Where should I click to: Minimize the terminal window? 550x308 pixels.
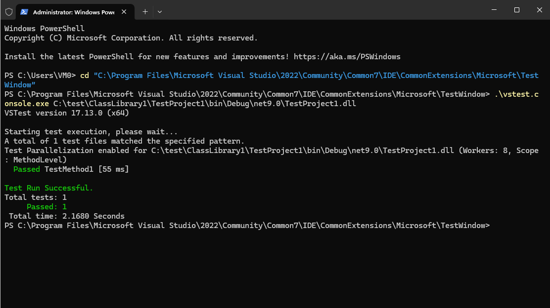click(494, 10)
